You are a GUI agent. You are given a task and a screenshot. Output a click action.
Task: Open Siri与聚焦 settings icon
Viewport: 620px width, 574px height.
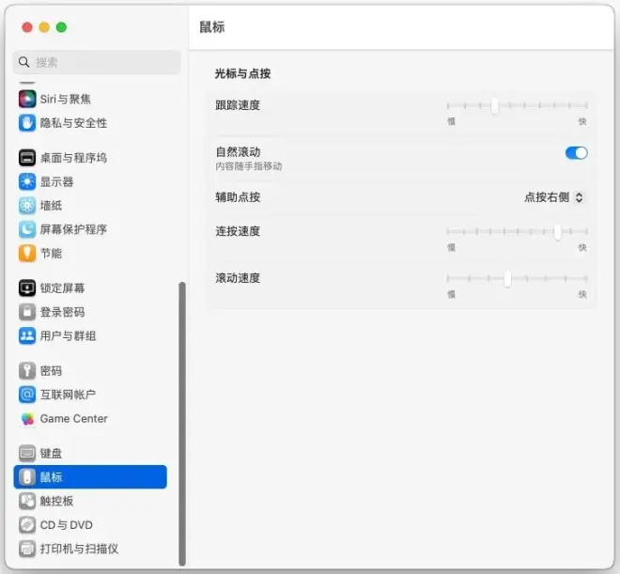[x=27, y=99]
